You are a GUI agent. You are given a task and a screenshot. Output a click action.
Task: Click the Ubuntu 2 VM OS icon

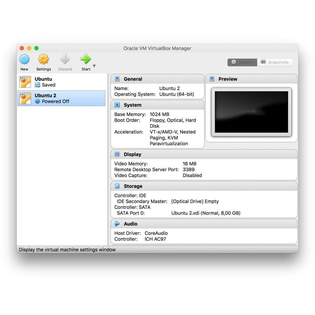click(x=25, y=98)
